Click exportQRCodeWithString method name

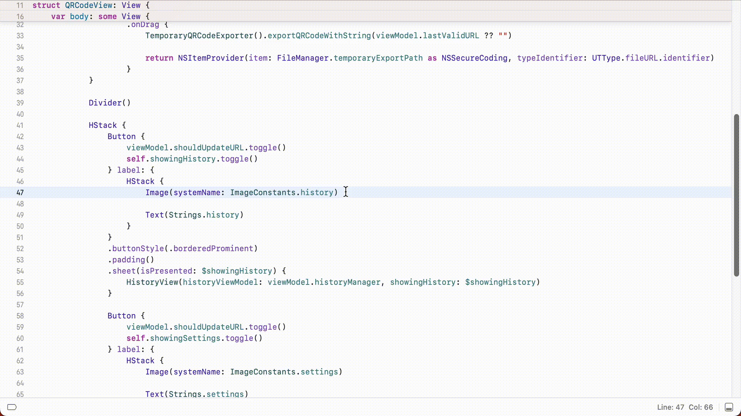319,35
